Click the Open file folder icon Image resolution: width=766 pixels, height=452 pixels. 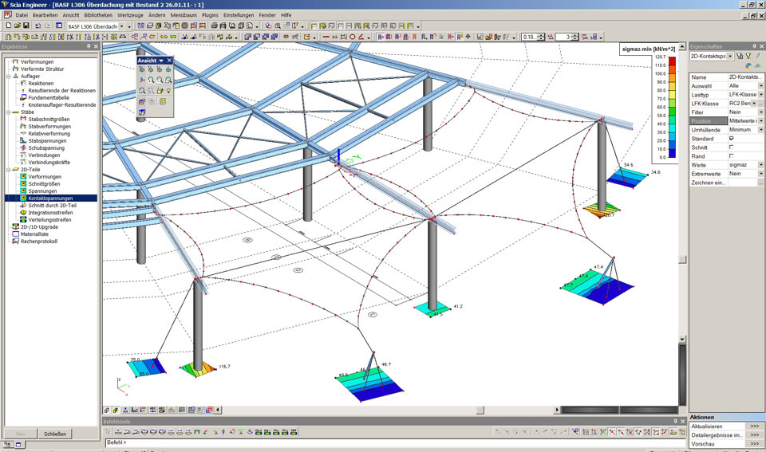click(x=16, y=26)
